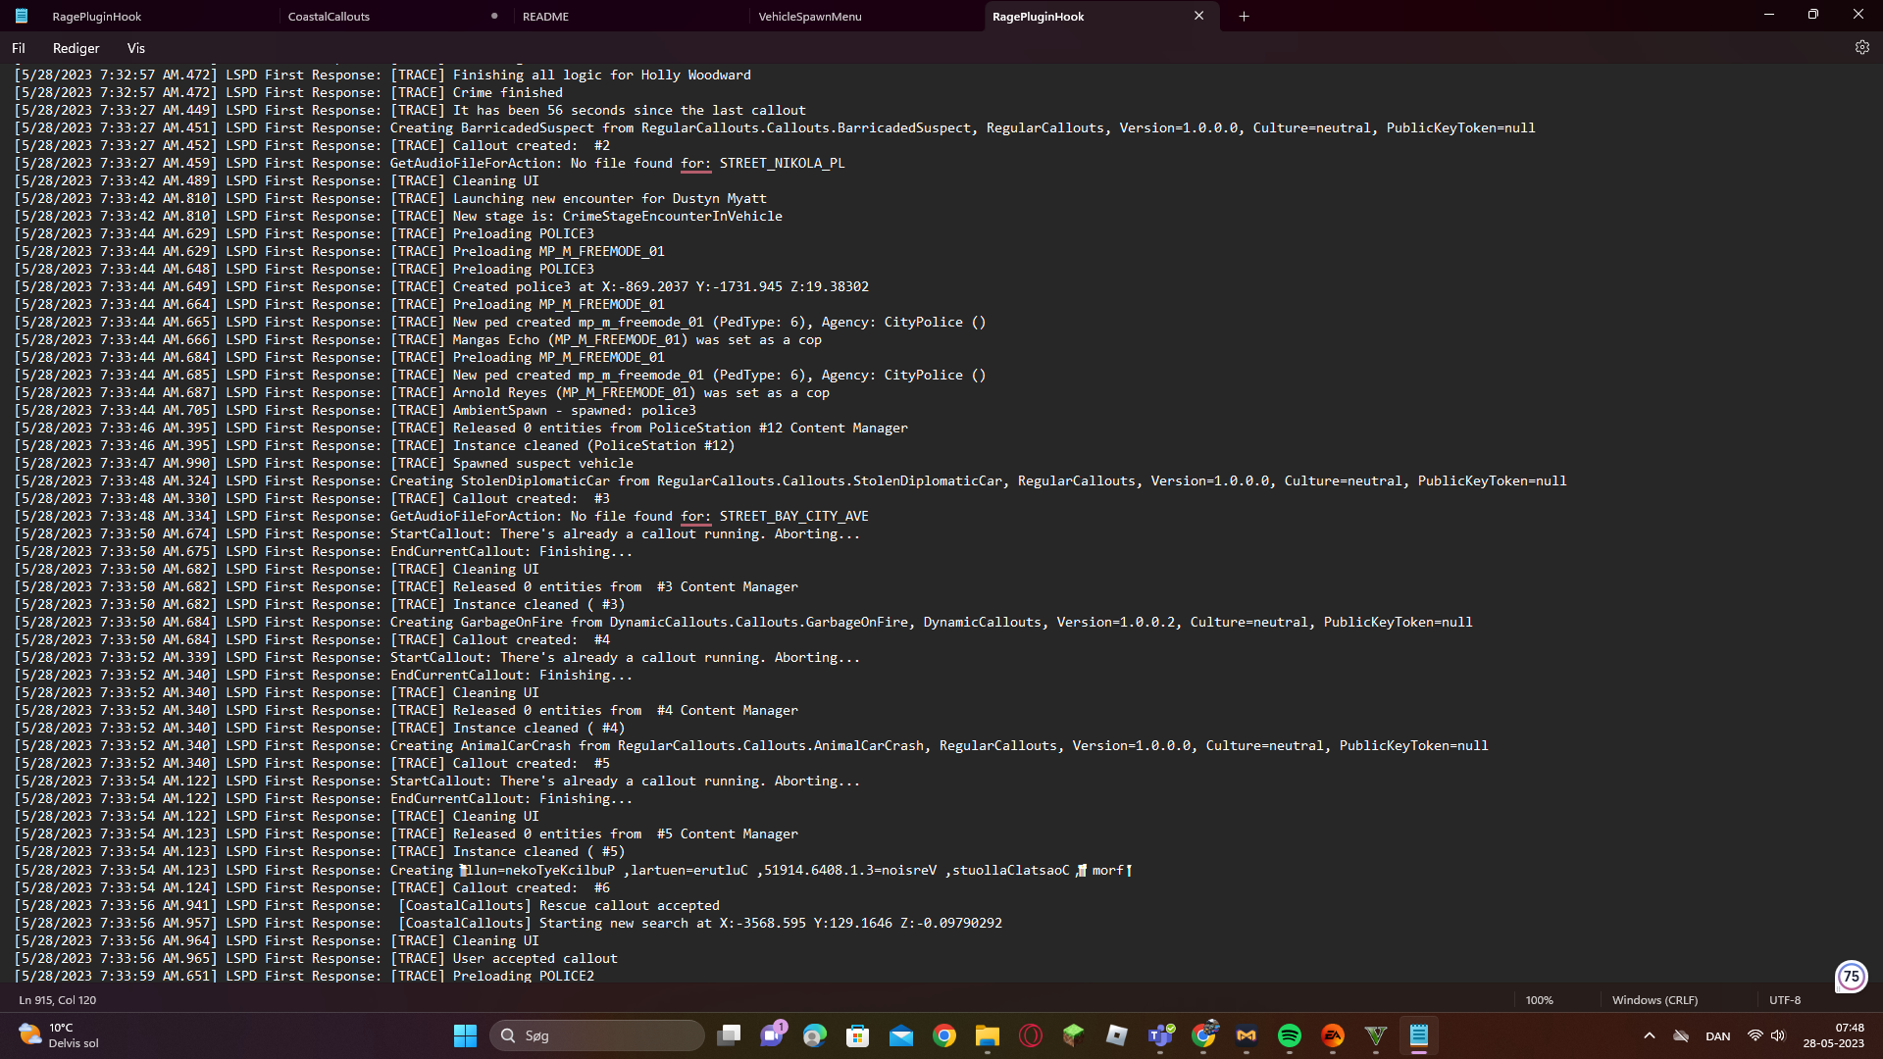Open Minecraft from the taskbar
This screenshot has height=1059, width=1883.
[1073, 1035]
